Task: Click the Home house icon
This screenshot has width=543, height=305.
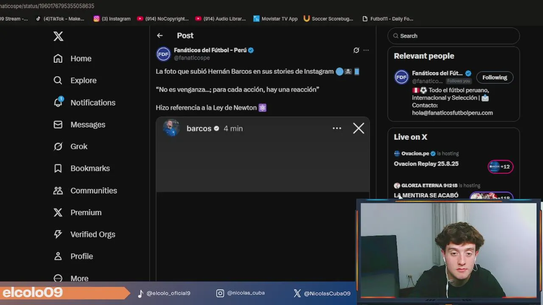Action: click(x=58, y=58)
